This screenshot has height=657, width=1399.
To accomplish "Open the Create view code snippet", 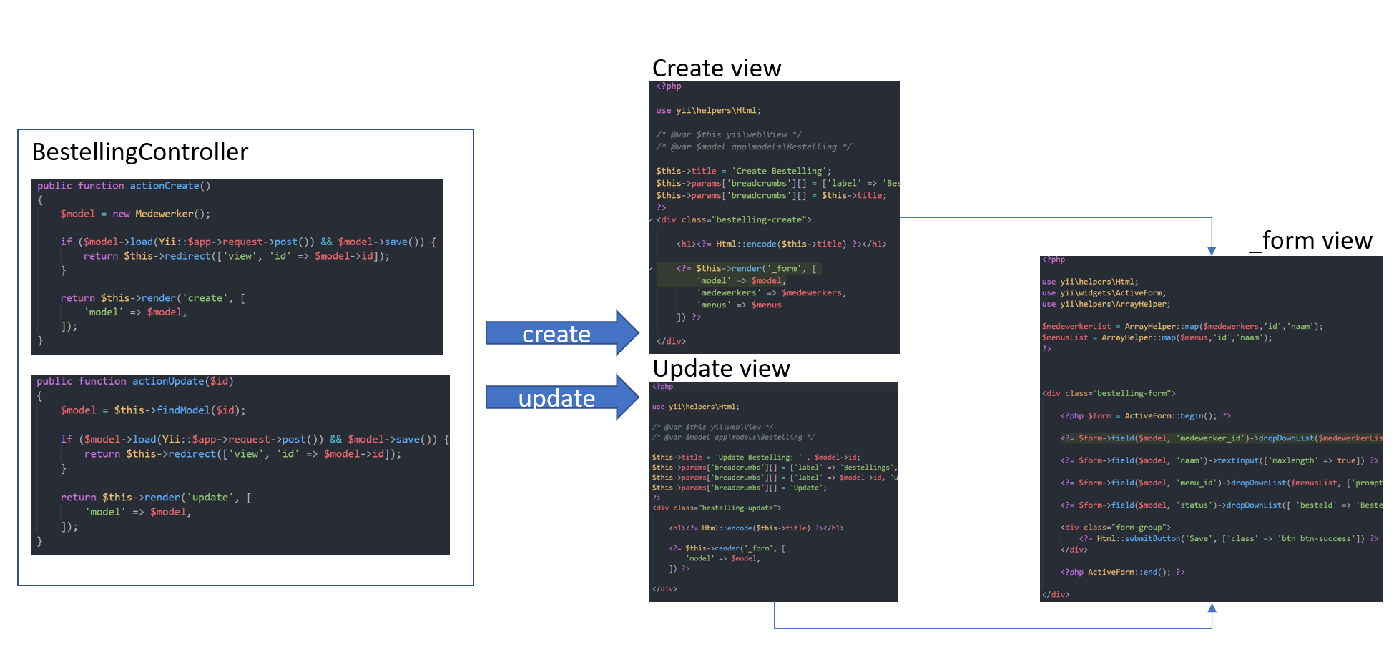I will click(x=774, y=217).
